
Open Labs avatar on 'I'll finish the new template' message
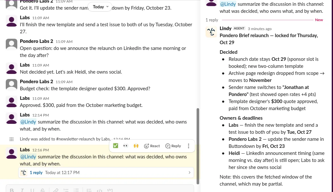[12, 21]
